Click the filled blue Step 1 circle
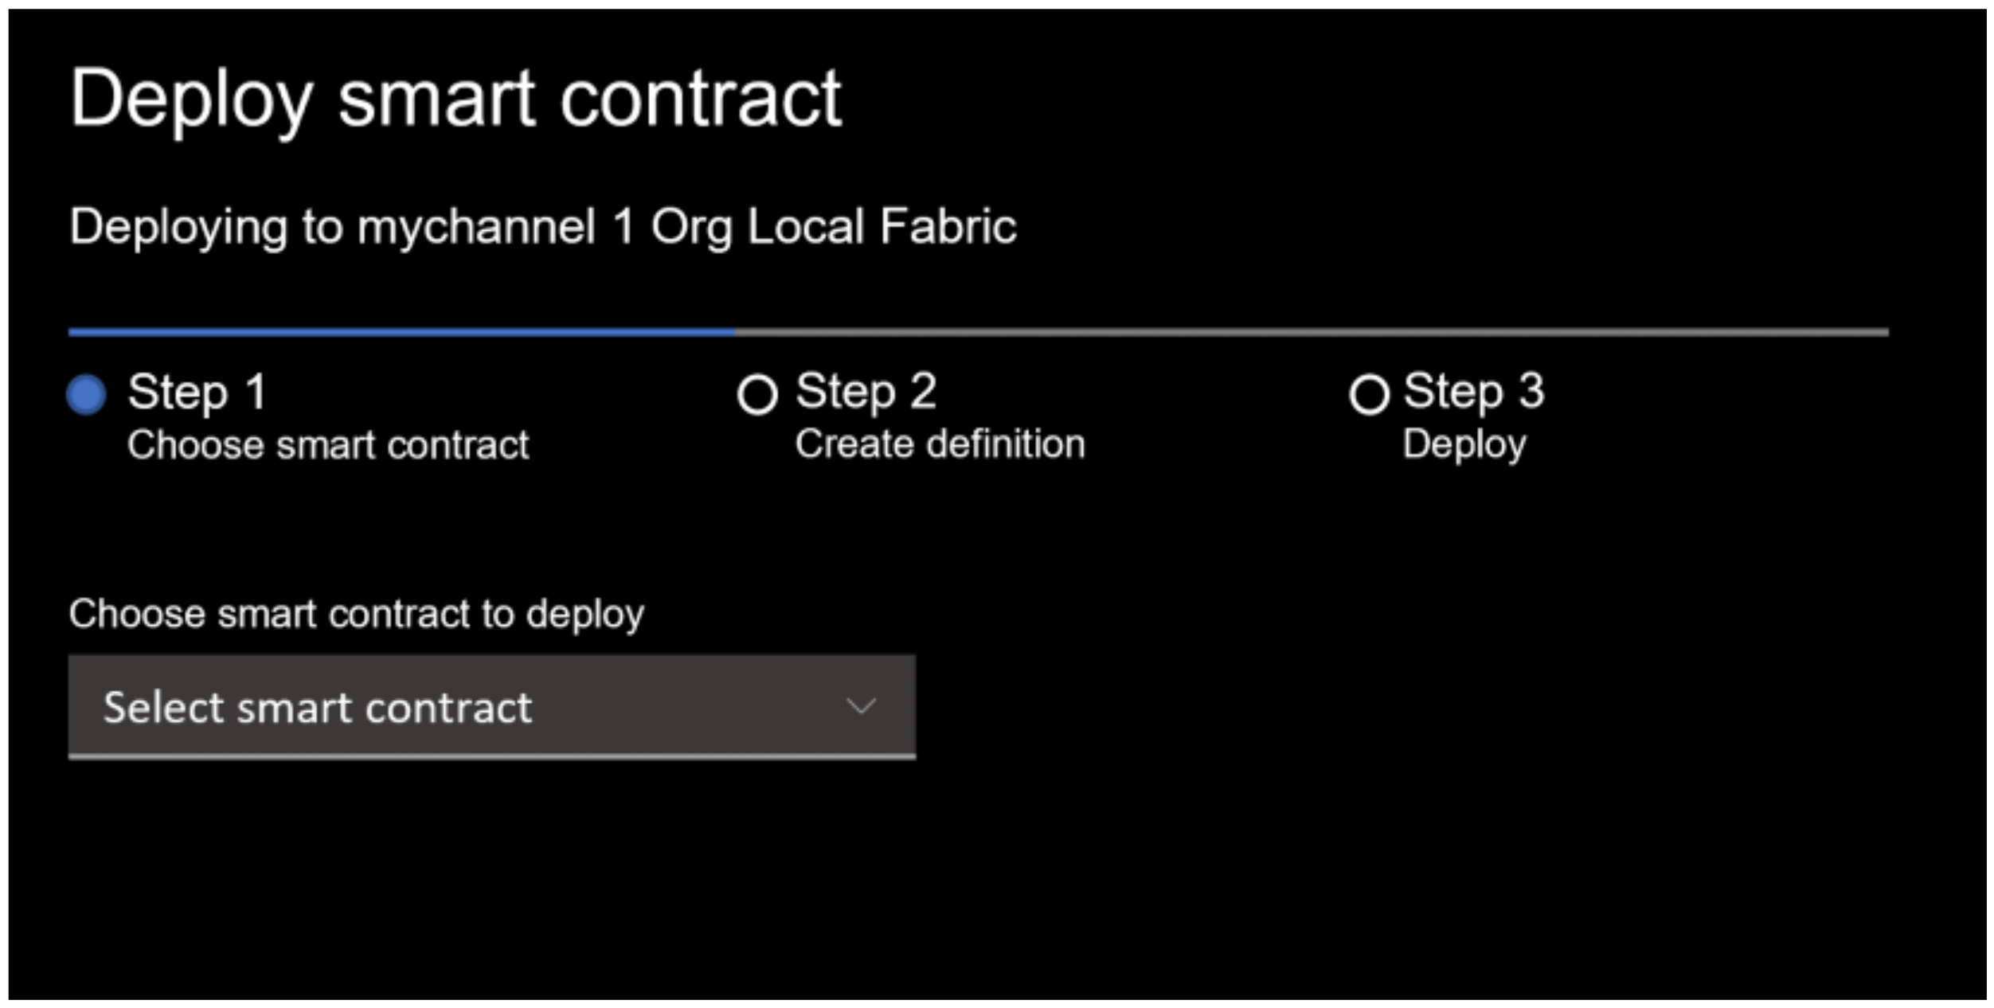Screen dimensions: 1994x1008 pos(86,394)
